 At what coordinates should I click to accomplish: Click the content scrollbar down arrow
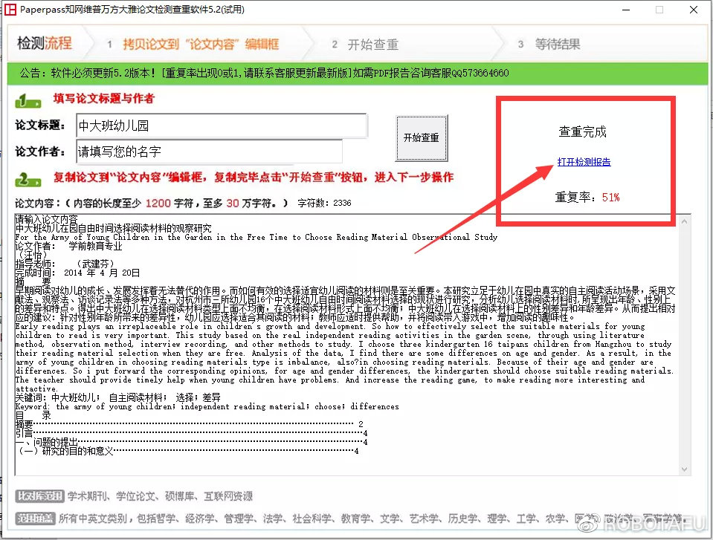pyautogui.click(x=684, y=469)
